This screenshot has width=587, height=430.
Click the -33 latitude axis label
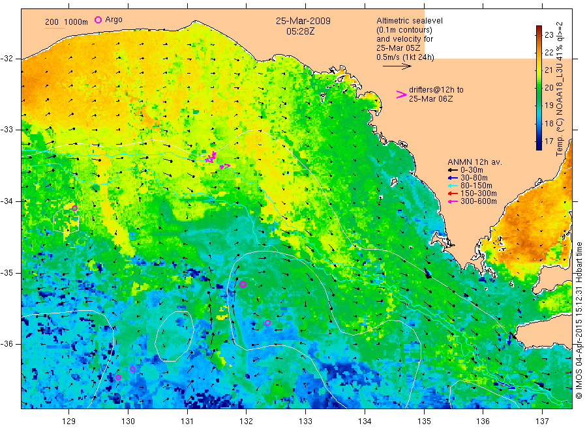click(x=7, y=130)
